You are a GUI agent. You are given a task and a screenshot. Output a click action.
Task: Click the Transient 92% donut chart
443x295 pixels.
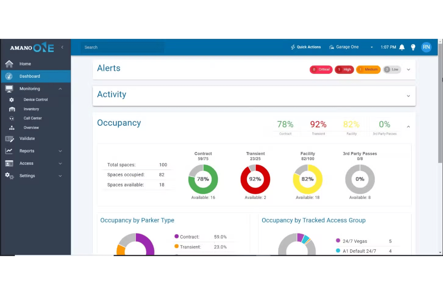coord(255,179)
